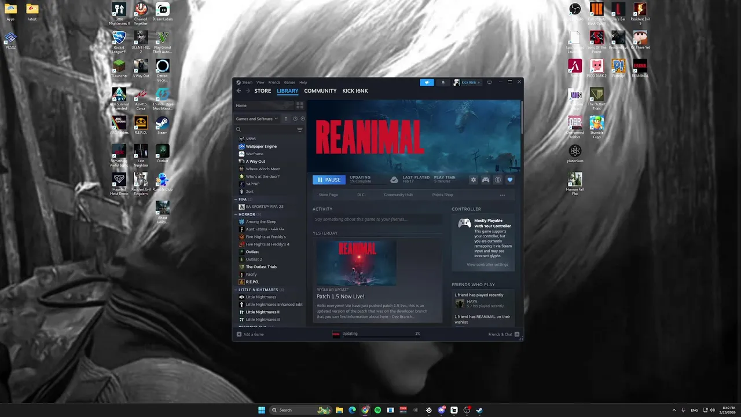Open library advanced filter options icon

[x=300, y=130]
